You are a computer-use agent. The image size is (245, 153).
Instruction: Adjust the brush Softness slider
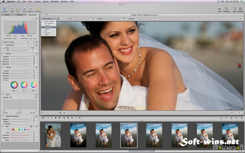(112, 19)
